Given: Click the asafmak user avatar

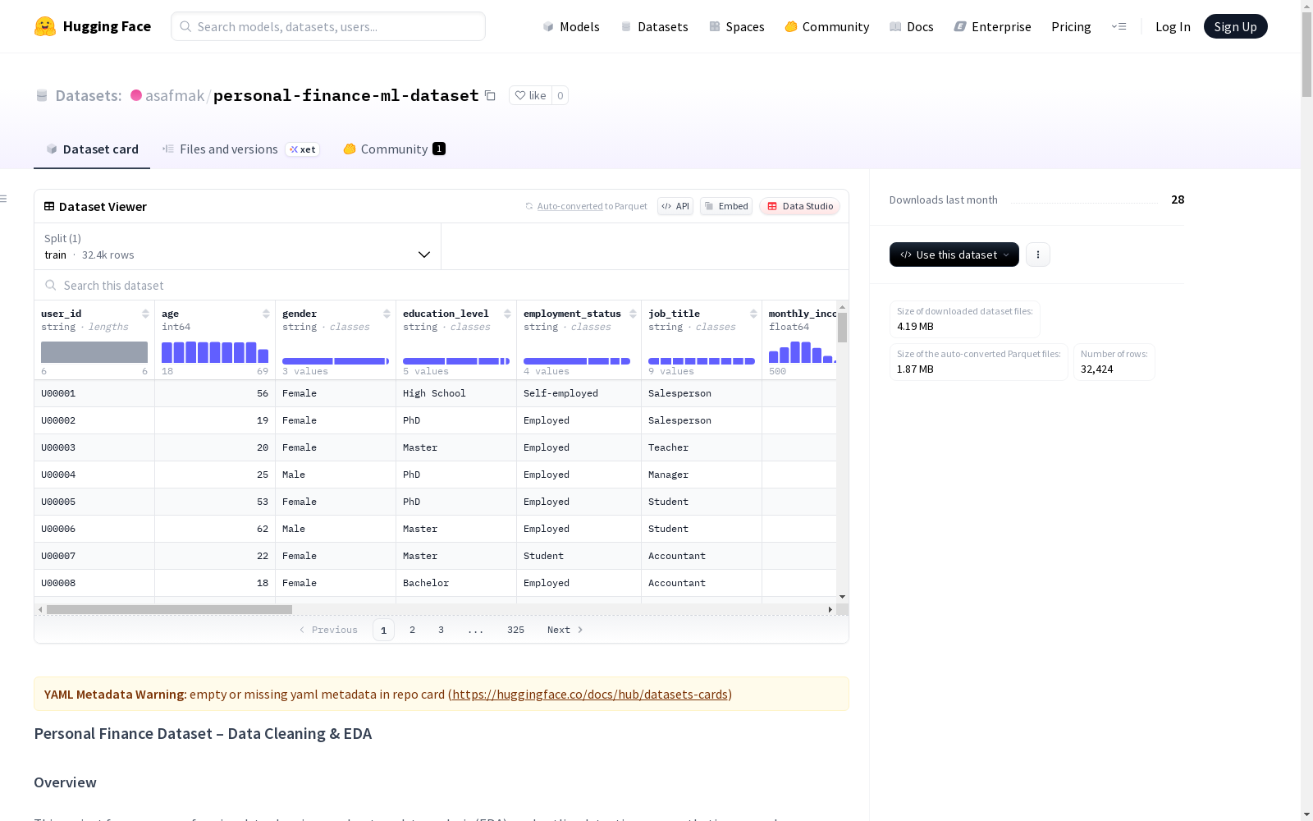Looking at the screenshot, I should pyautogui.click(x=136, y=95).
